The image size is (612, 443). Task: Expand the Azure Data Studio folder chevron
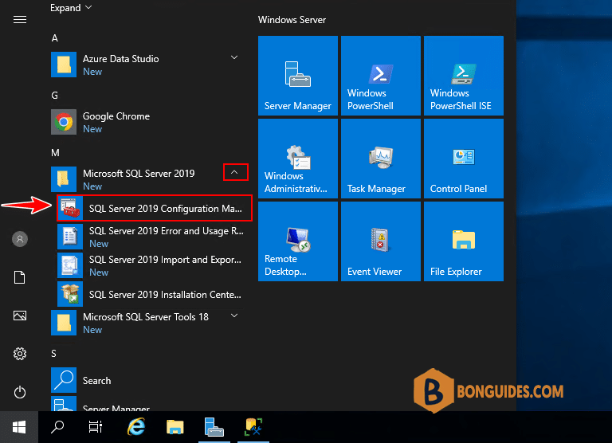234,58
